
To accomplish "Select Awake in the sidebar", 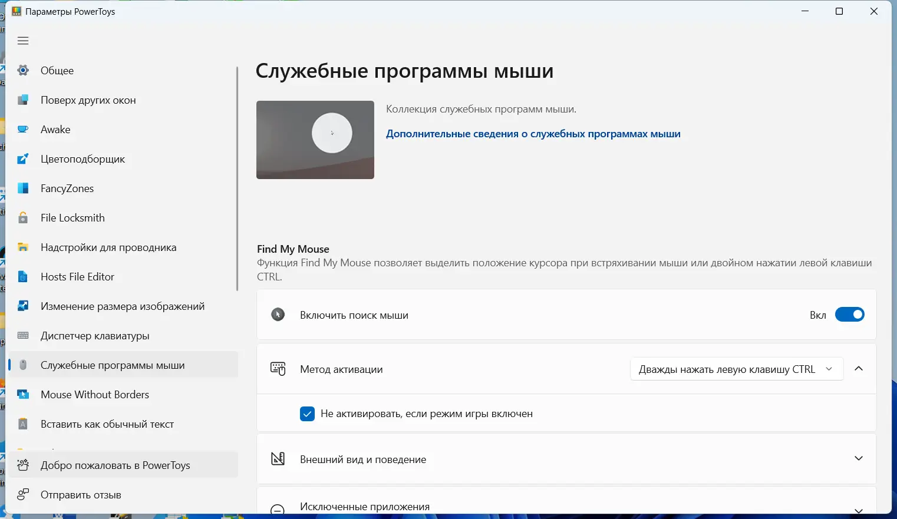I will coord(123,130).
